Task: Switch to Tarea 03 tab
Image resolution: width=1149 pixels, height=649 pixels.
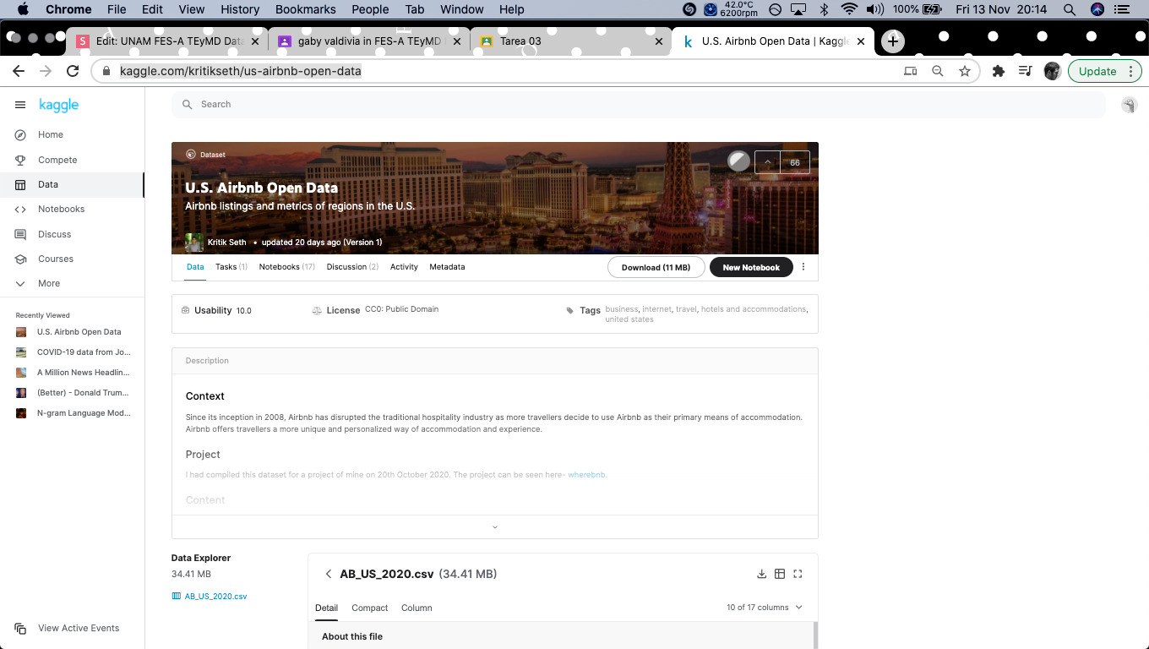Action: click(572, 41)
